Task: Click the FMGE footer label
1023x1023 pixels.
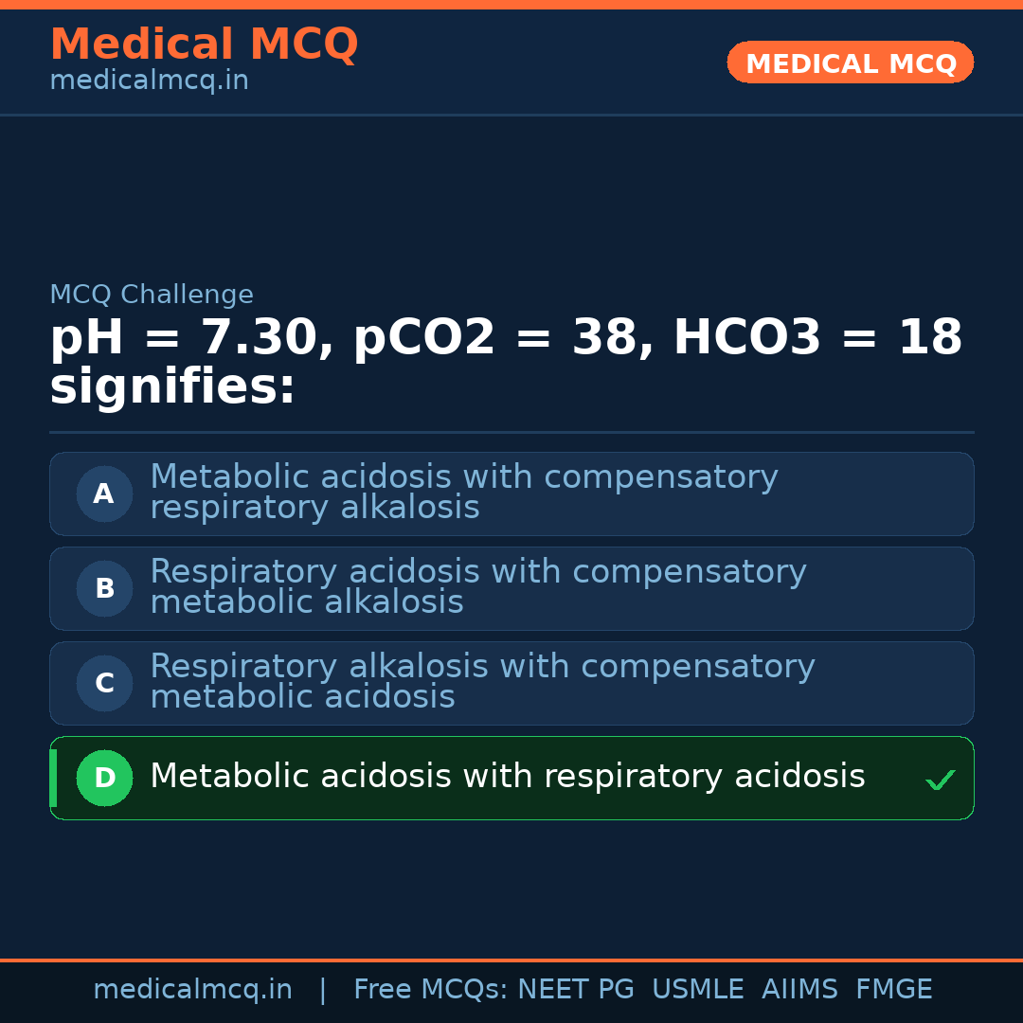Action: point(893,990)
